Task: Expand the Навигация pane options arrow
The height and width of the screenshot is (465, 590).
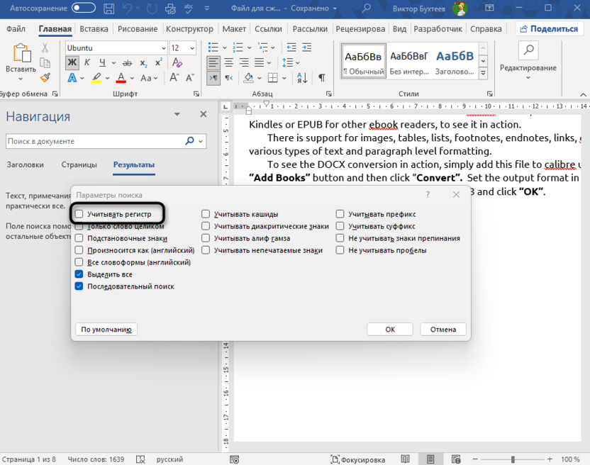Action: (x=177, y=114)
